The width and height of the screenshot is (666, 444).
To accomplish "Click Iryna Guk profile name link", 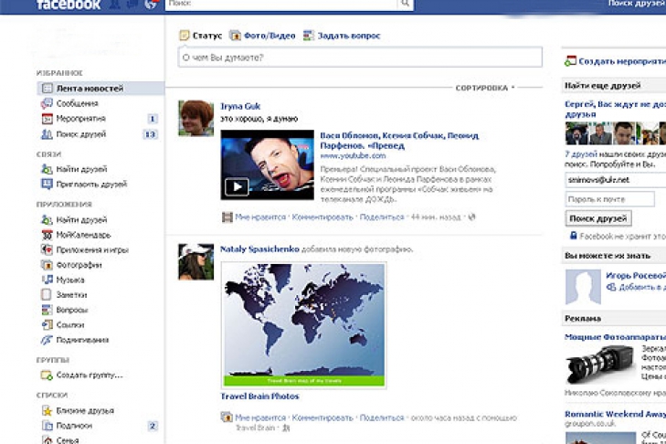I will (x=240, y=105).
